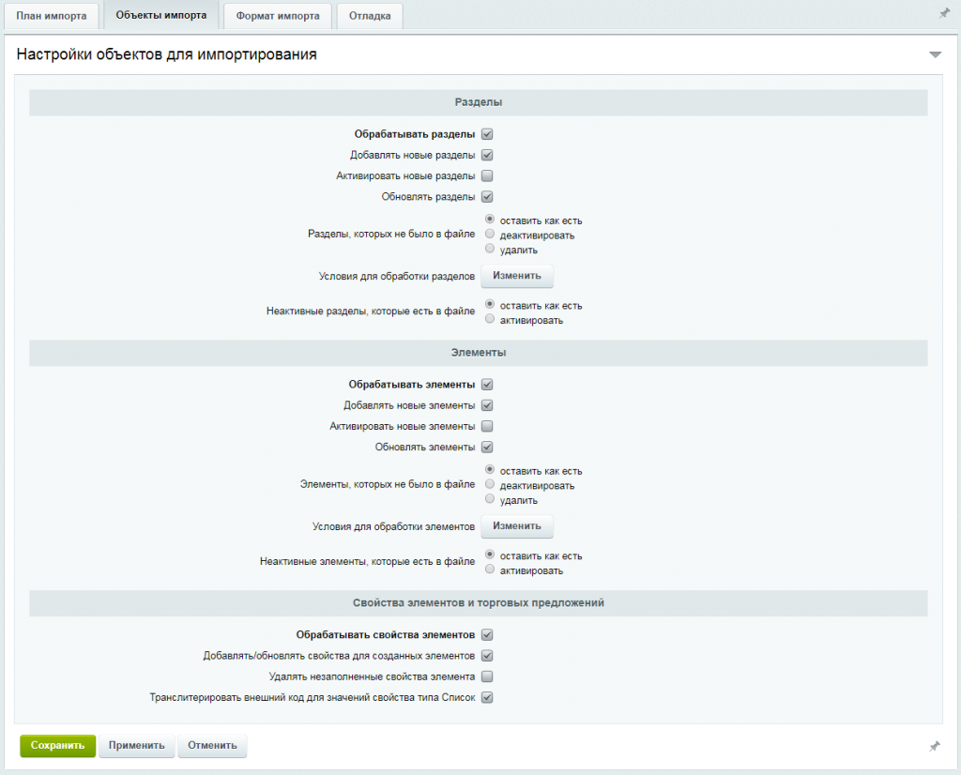This screenshot has width=961, height=775.
Task: Click Изменить for Условия для обработки разделов
Action: click(517, 276)
